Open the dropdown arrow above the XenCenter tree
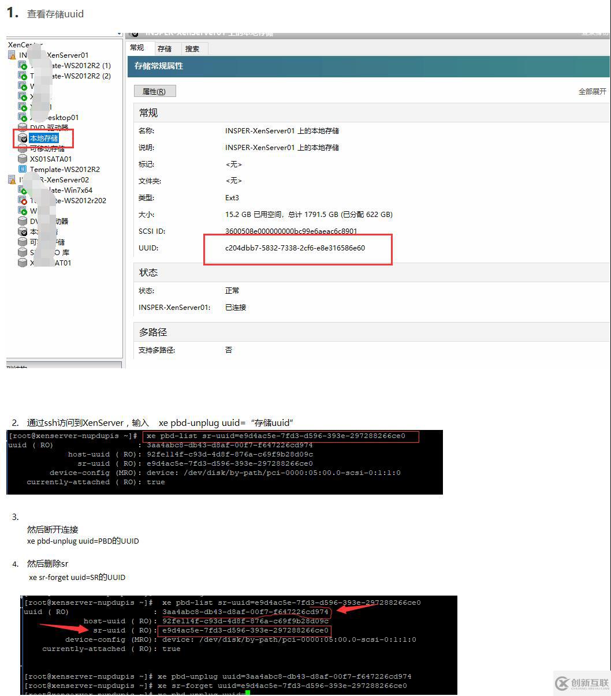Viewport: 611px width, 696px height. [x=120, y=35]
